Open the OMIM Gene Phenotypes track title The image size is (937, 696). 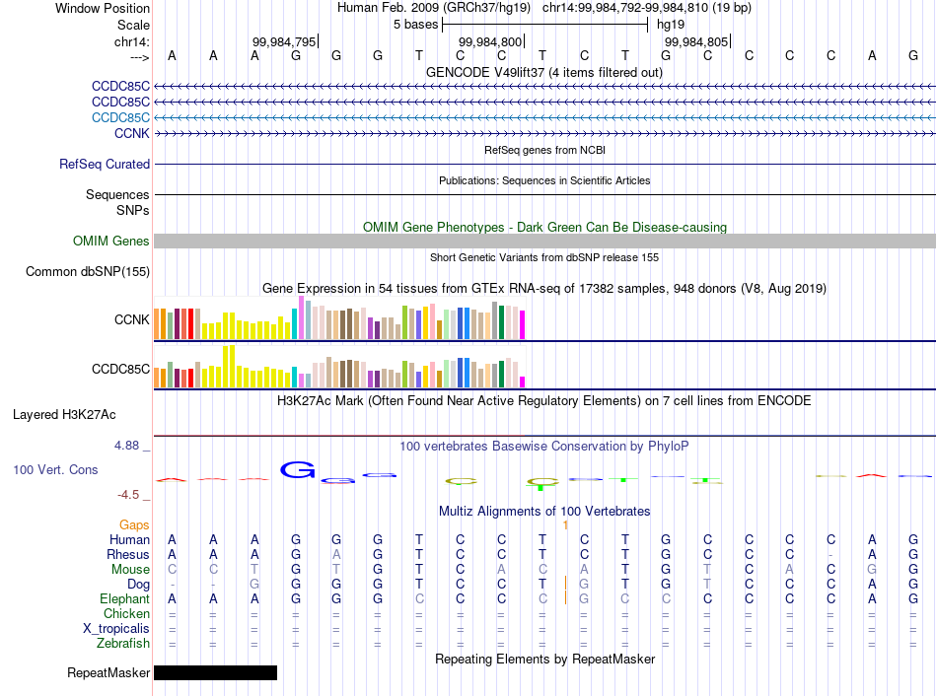tap(544, 227)
